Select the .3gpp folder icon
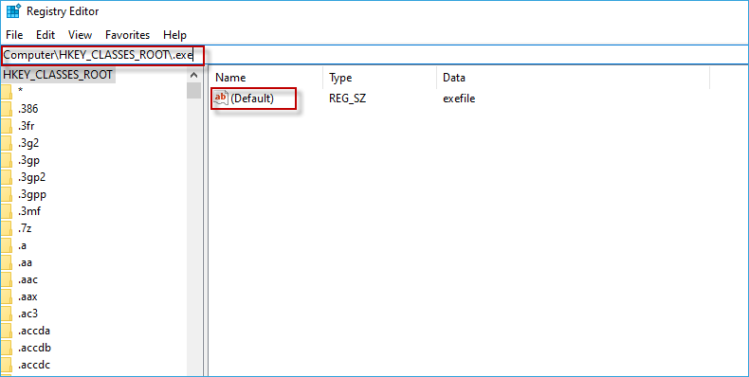The width and height of the screenshot is (749, 377). pyautogui.click(x=6, y=194)
